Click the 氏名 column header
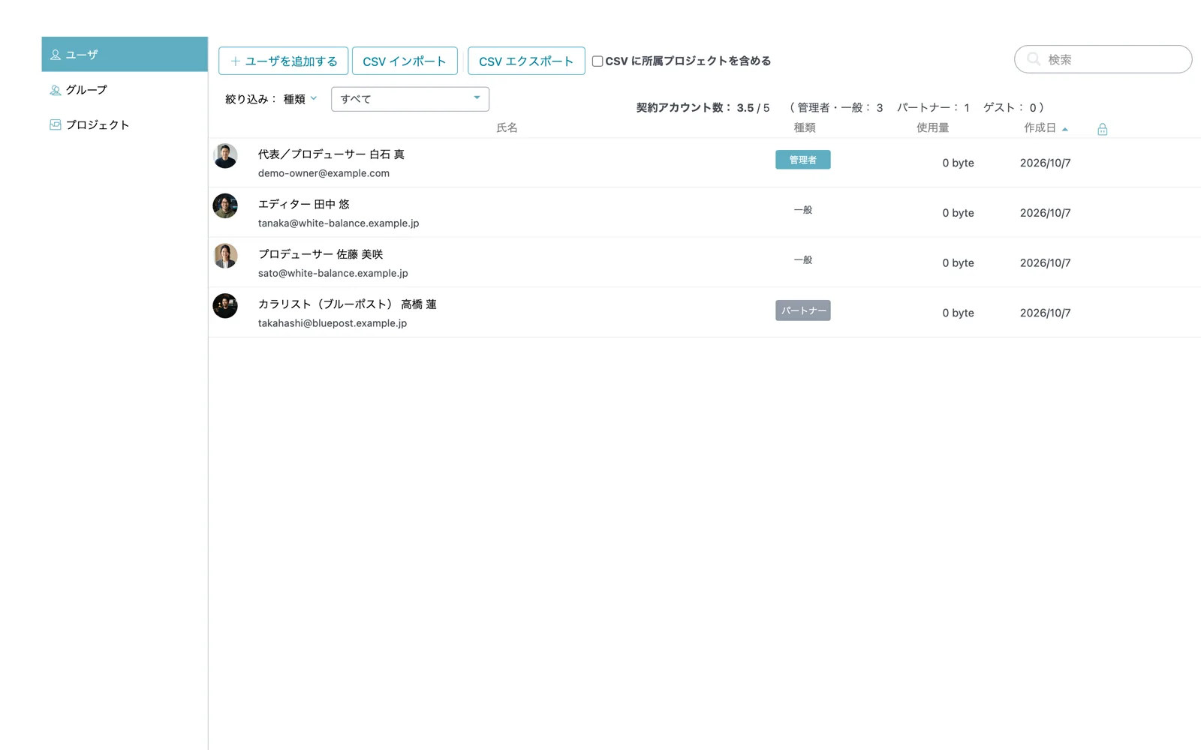This screenshot has width=1201, height=750. tap(507, 128)
